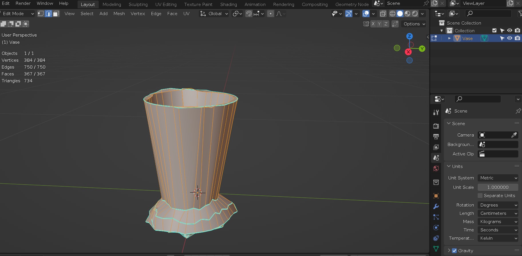Viewport: 522px width, 256px height.
Task: Open Length Centimeters dropdown
Action: [498, 213]
